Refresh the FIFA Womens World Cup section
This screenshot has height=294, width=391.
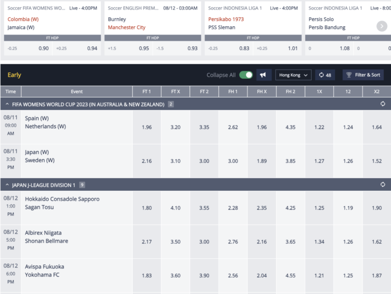pyautogui.click(x=383, y=104)
